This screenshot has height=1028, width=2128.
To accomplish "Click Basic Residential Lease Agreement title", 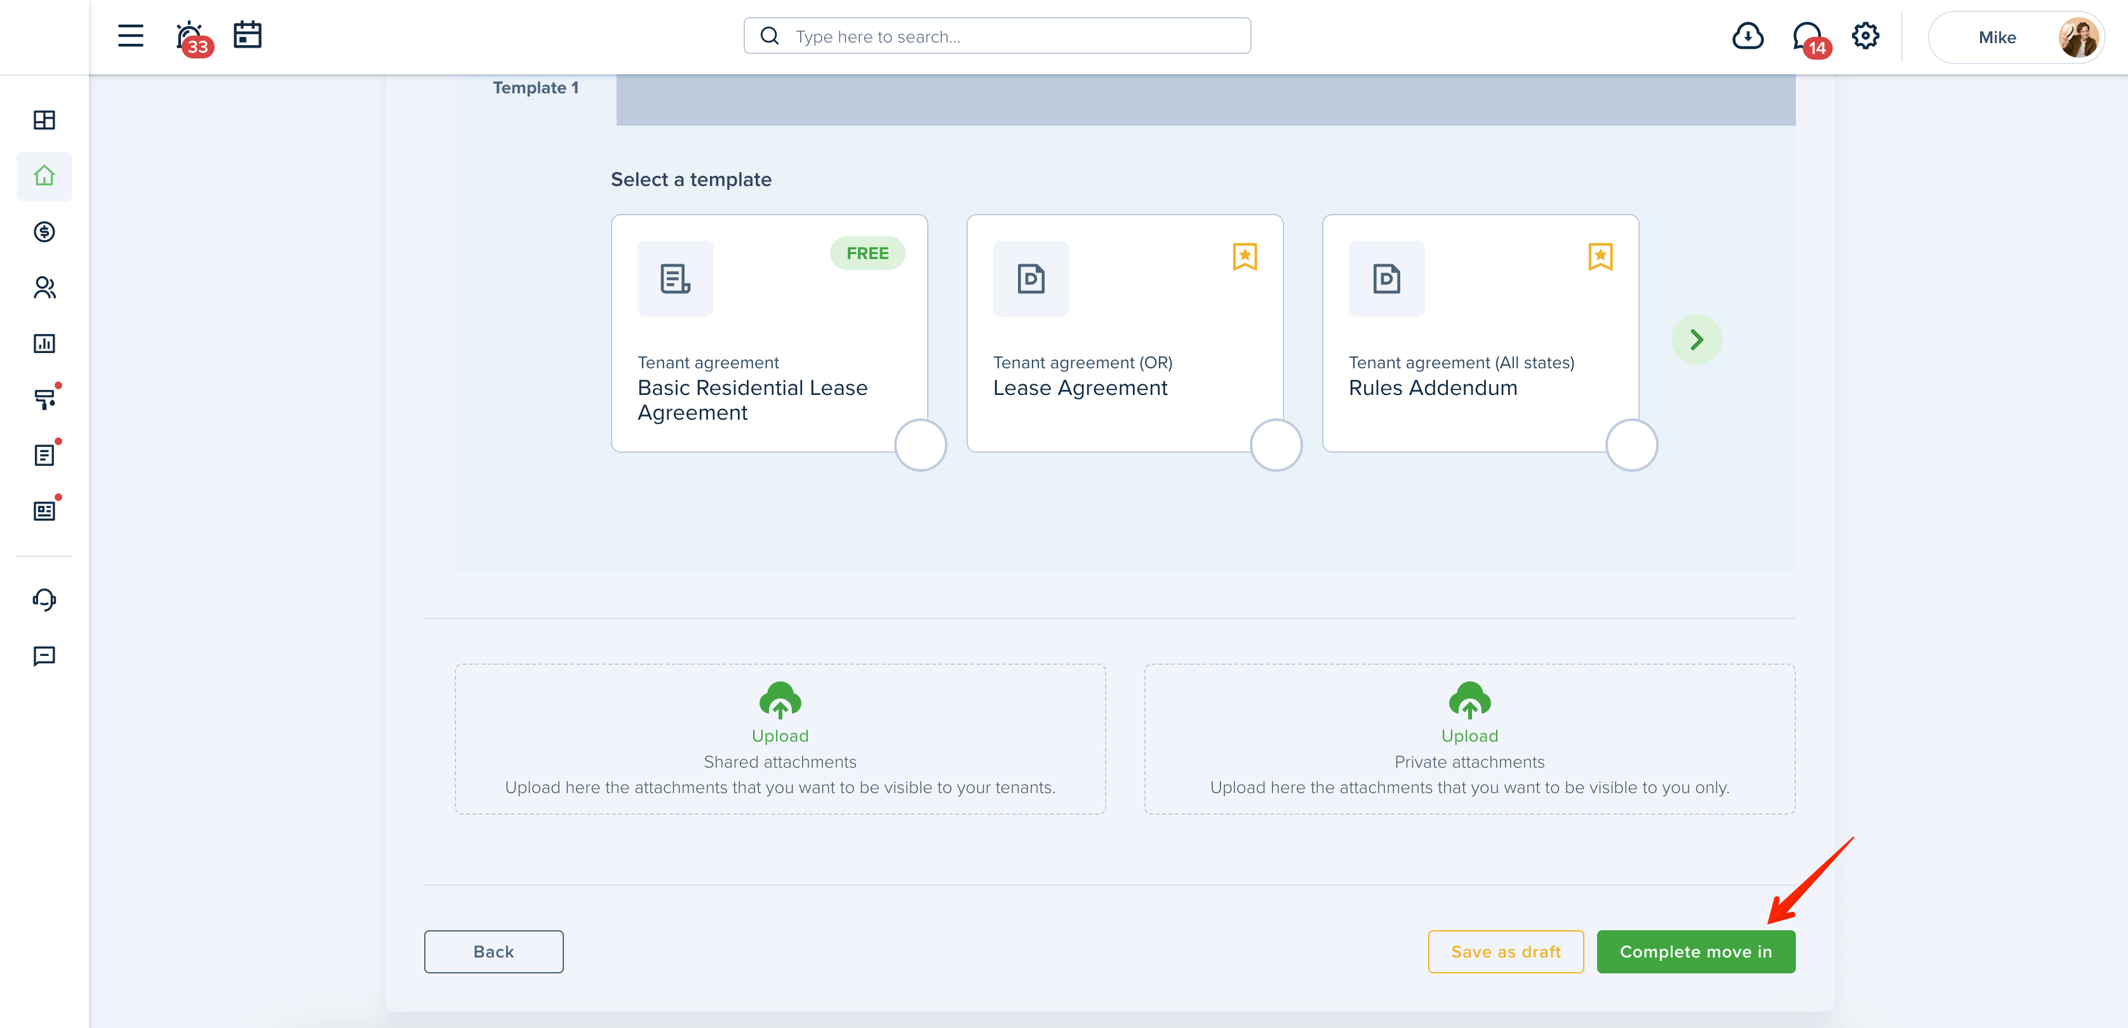I will (753, 401).
